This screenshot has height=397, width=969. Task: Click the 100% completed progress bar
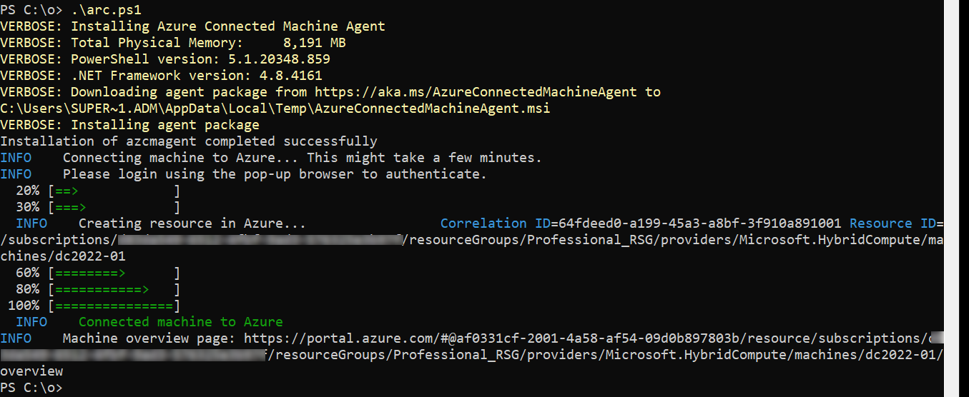[x=114, y=306]
